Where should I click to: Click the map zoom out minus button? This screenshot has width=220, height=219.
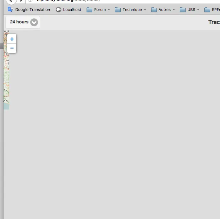coord(12,48)
